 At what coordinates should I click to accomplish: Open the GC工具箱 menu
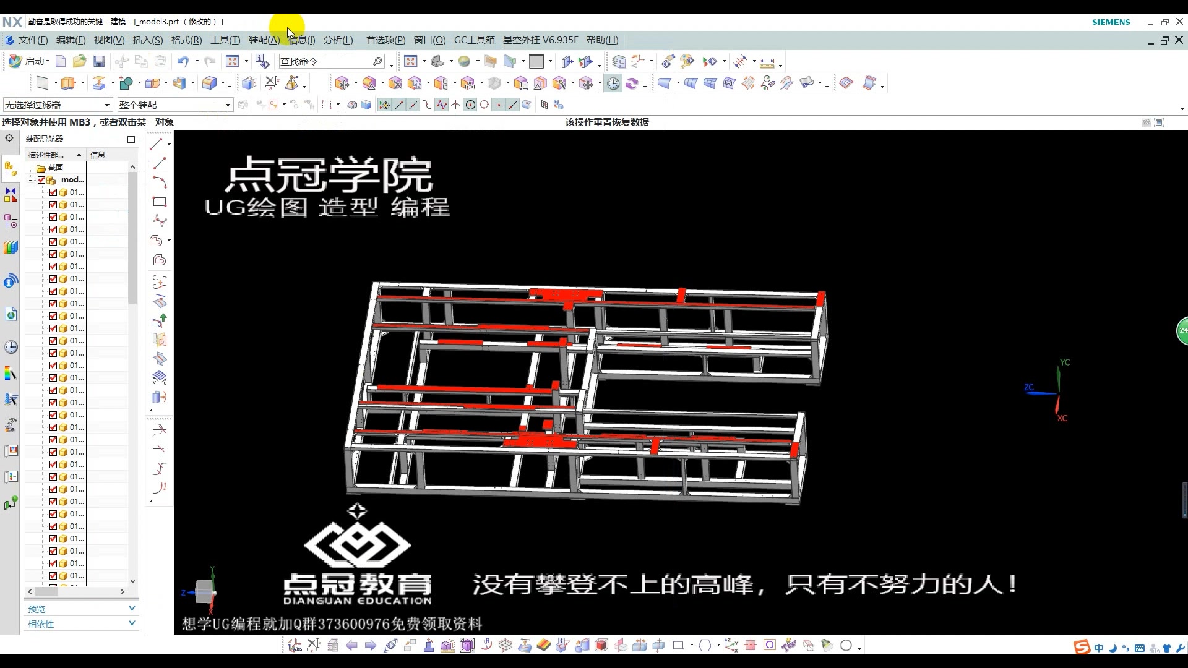474,40
